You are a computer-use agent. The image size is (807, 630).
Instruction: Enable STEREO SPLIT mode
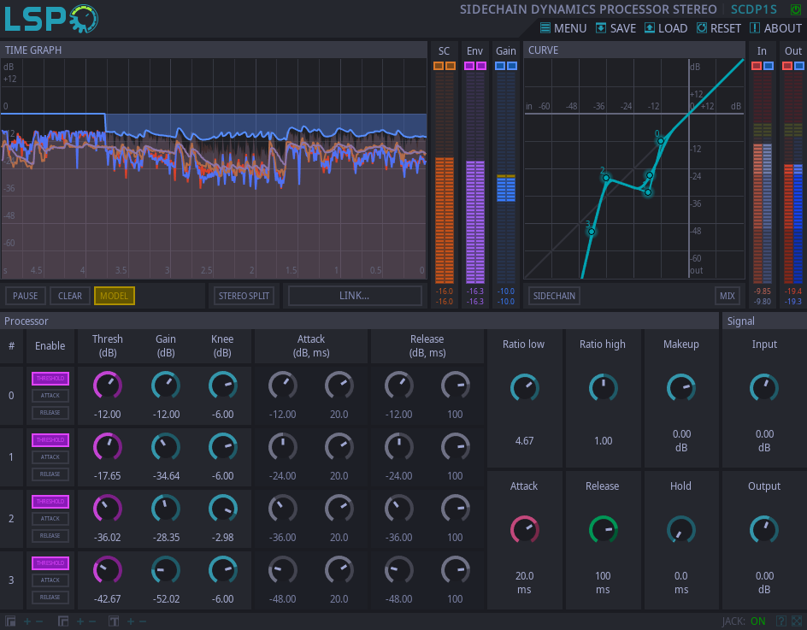pyautogui.click(x=244, y=296)
